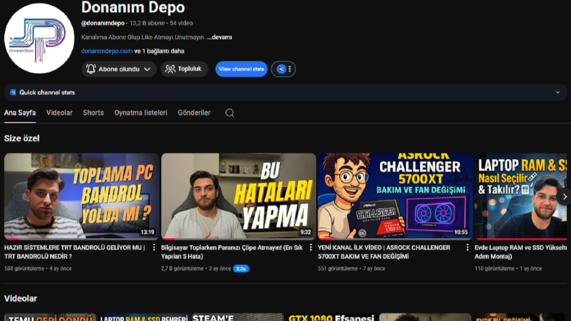Click the View channel stats button
The image size is (571, 321).
coord(241,69)
